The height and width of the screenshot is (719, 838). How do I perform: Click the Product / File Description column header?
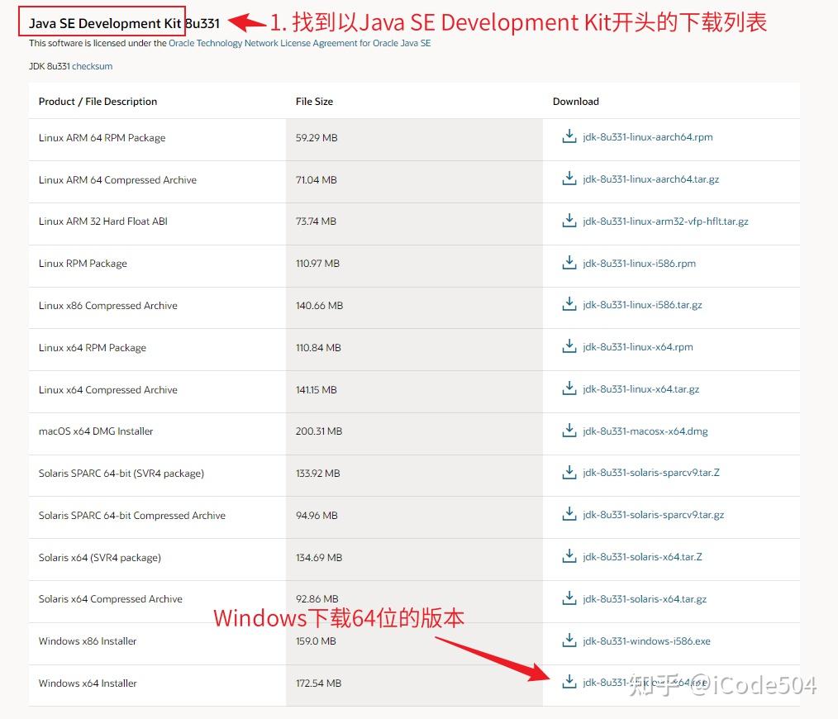click(x=98, y=101)
